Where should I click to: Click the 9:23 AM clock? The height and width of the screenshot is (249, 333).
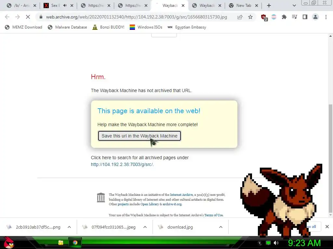[304, 243]
